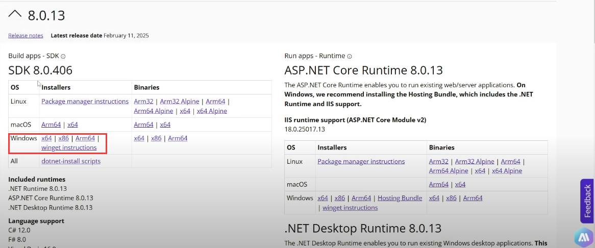Download SDK macOS x64 installer

[x=72, y=125]
